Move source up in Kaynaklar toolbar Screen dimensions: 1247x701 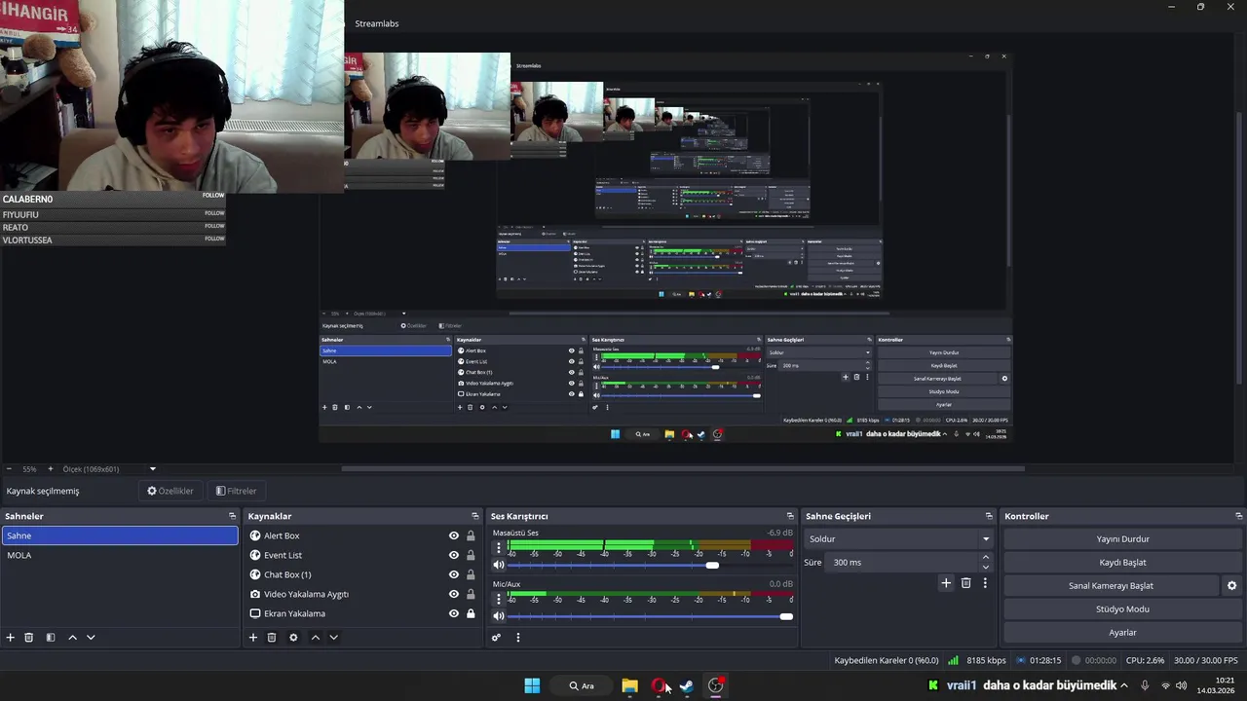tap(315, 638)
